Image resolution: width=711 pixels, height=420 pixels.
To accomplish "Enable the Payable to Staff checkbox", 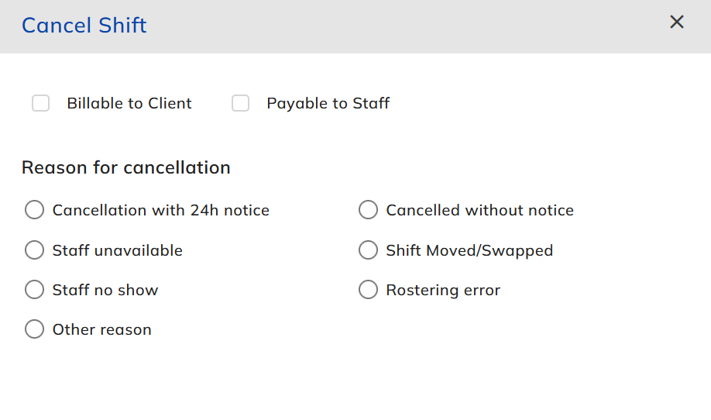I will (240, 103).
